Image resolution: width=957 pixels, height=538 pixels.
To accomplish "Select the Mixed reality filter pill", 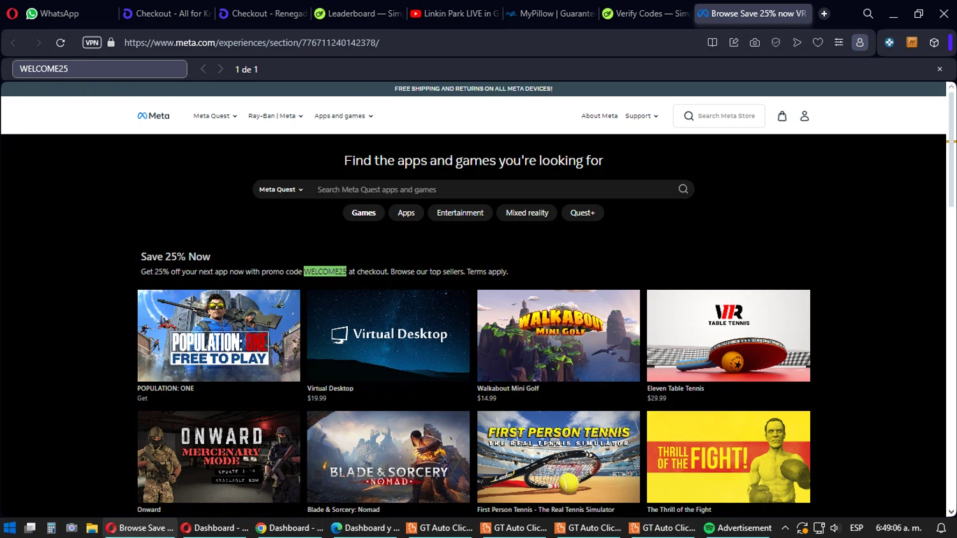I will pyautogui.click(x=527, y=213).
